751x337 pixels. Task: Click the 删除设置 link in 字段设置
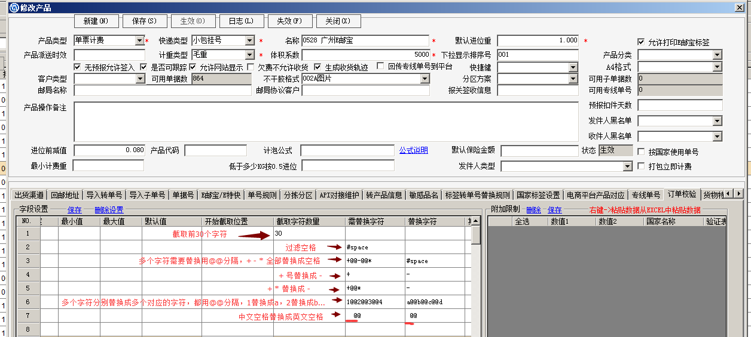(109, 210)
